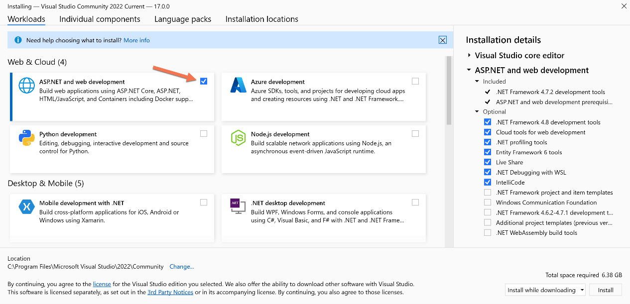Check the Azure development workload
Viewport: 630px width, 304px height.
(415, 81)
